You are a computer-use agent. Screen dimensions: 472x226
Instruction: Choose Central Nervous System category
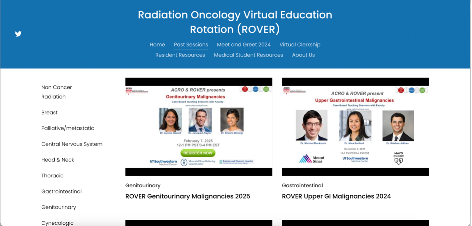[72, 144]
